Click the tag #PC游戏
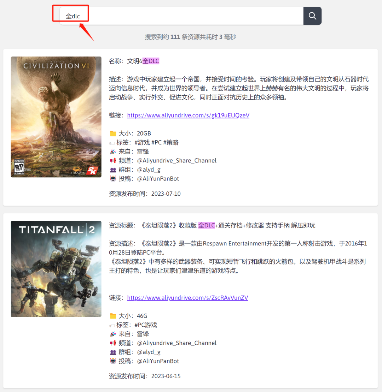 (146, 325)
